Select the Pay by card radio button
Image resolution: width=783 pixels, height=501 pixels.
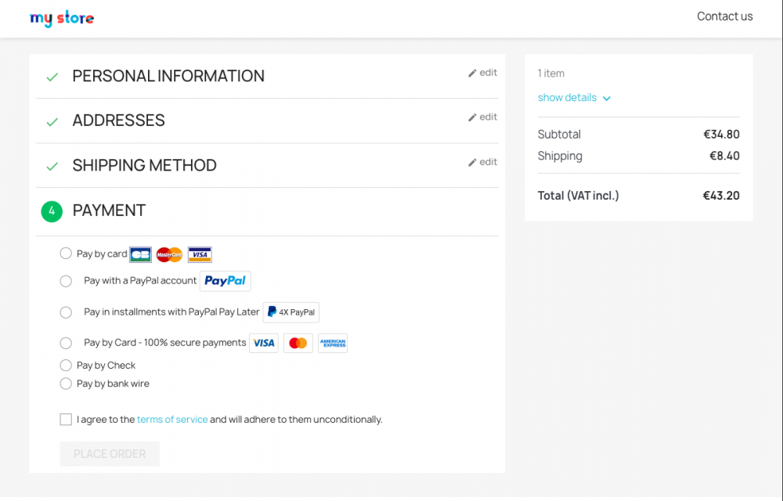[66, 254]
